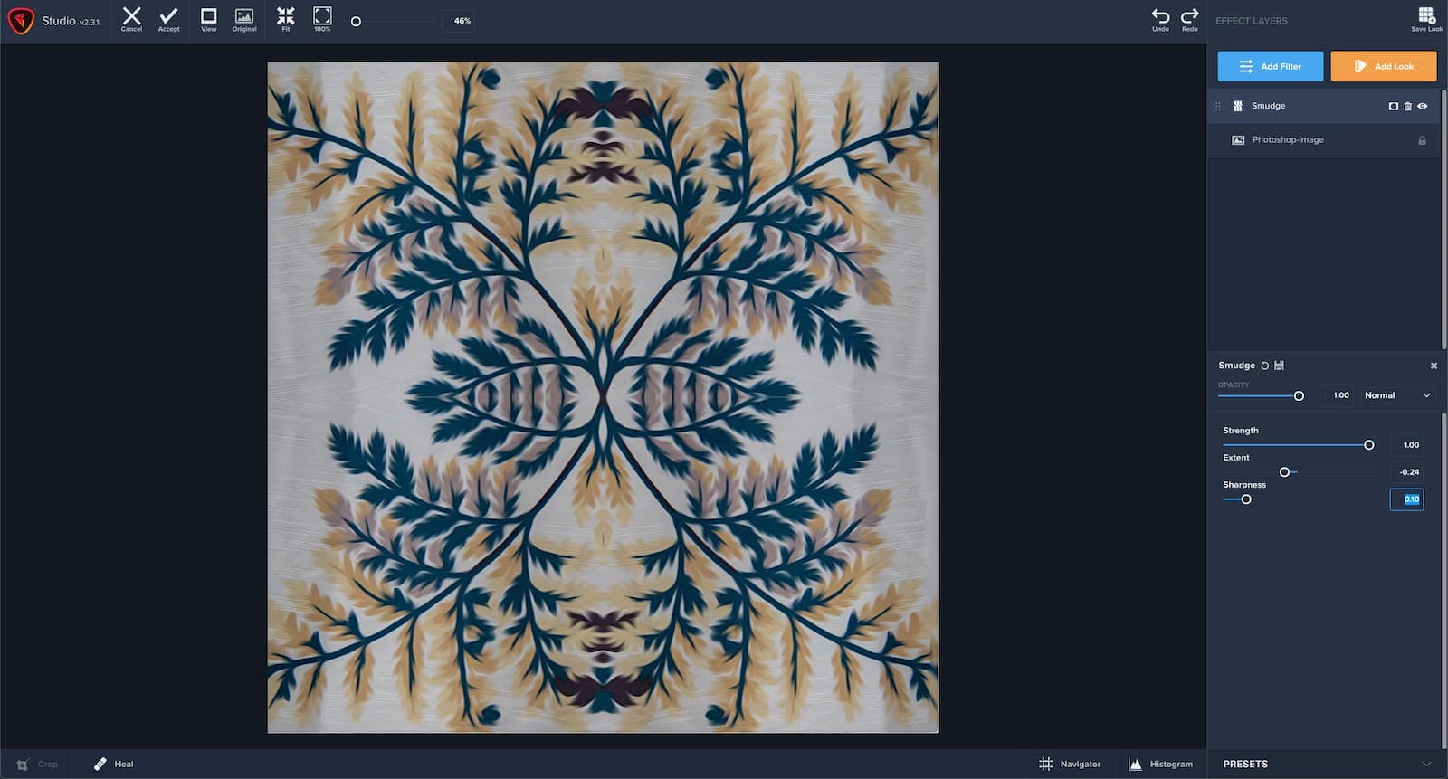Click the Strength slider handle
This screenshot has width=1448, height=779.
pos(1369,445)
